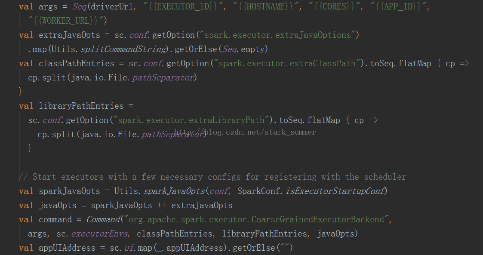Select the "{{HOSTNAME}}" string literal
Screen dimensions: 483x255
266,6
